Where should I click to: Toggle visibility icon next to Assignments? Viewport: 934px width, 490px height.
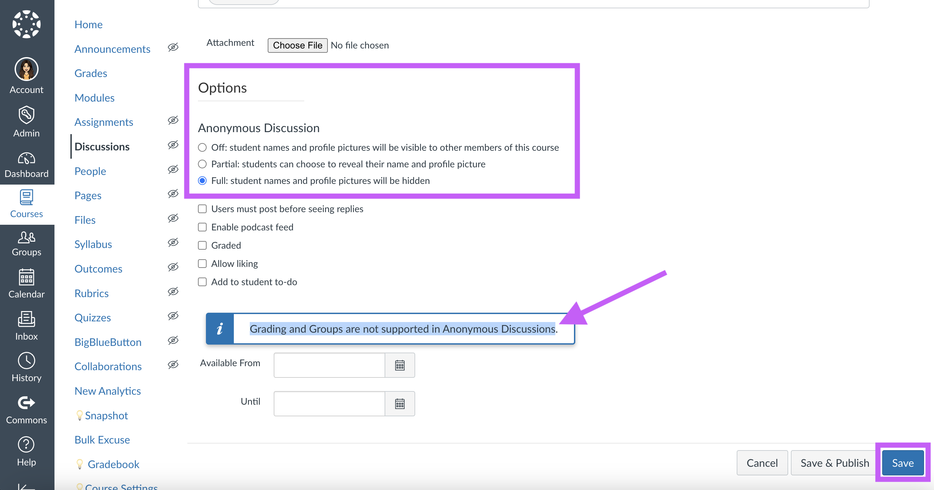pyautogui.click(x=173, y=121)
